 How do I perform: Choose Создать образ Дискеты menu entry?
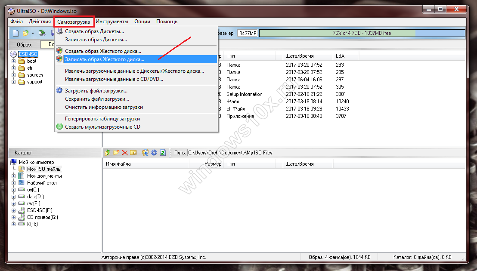[136, 31]
